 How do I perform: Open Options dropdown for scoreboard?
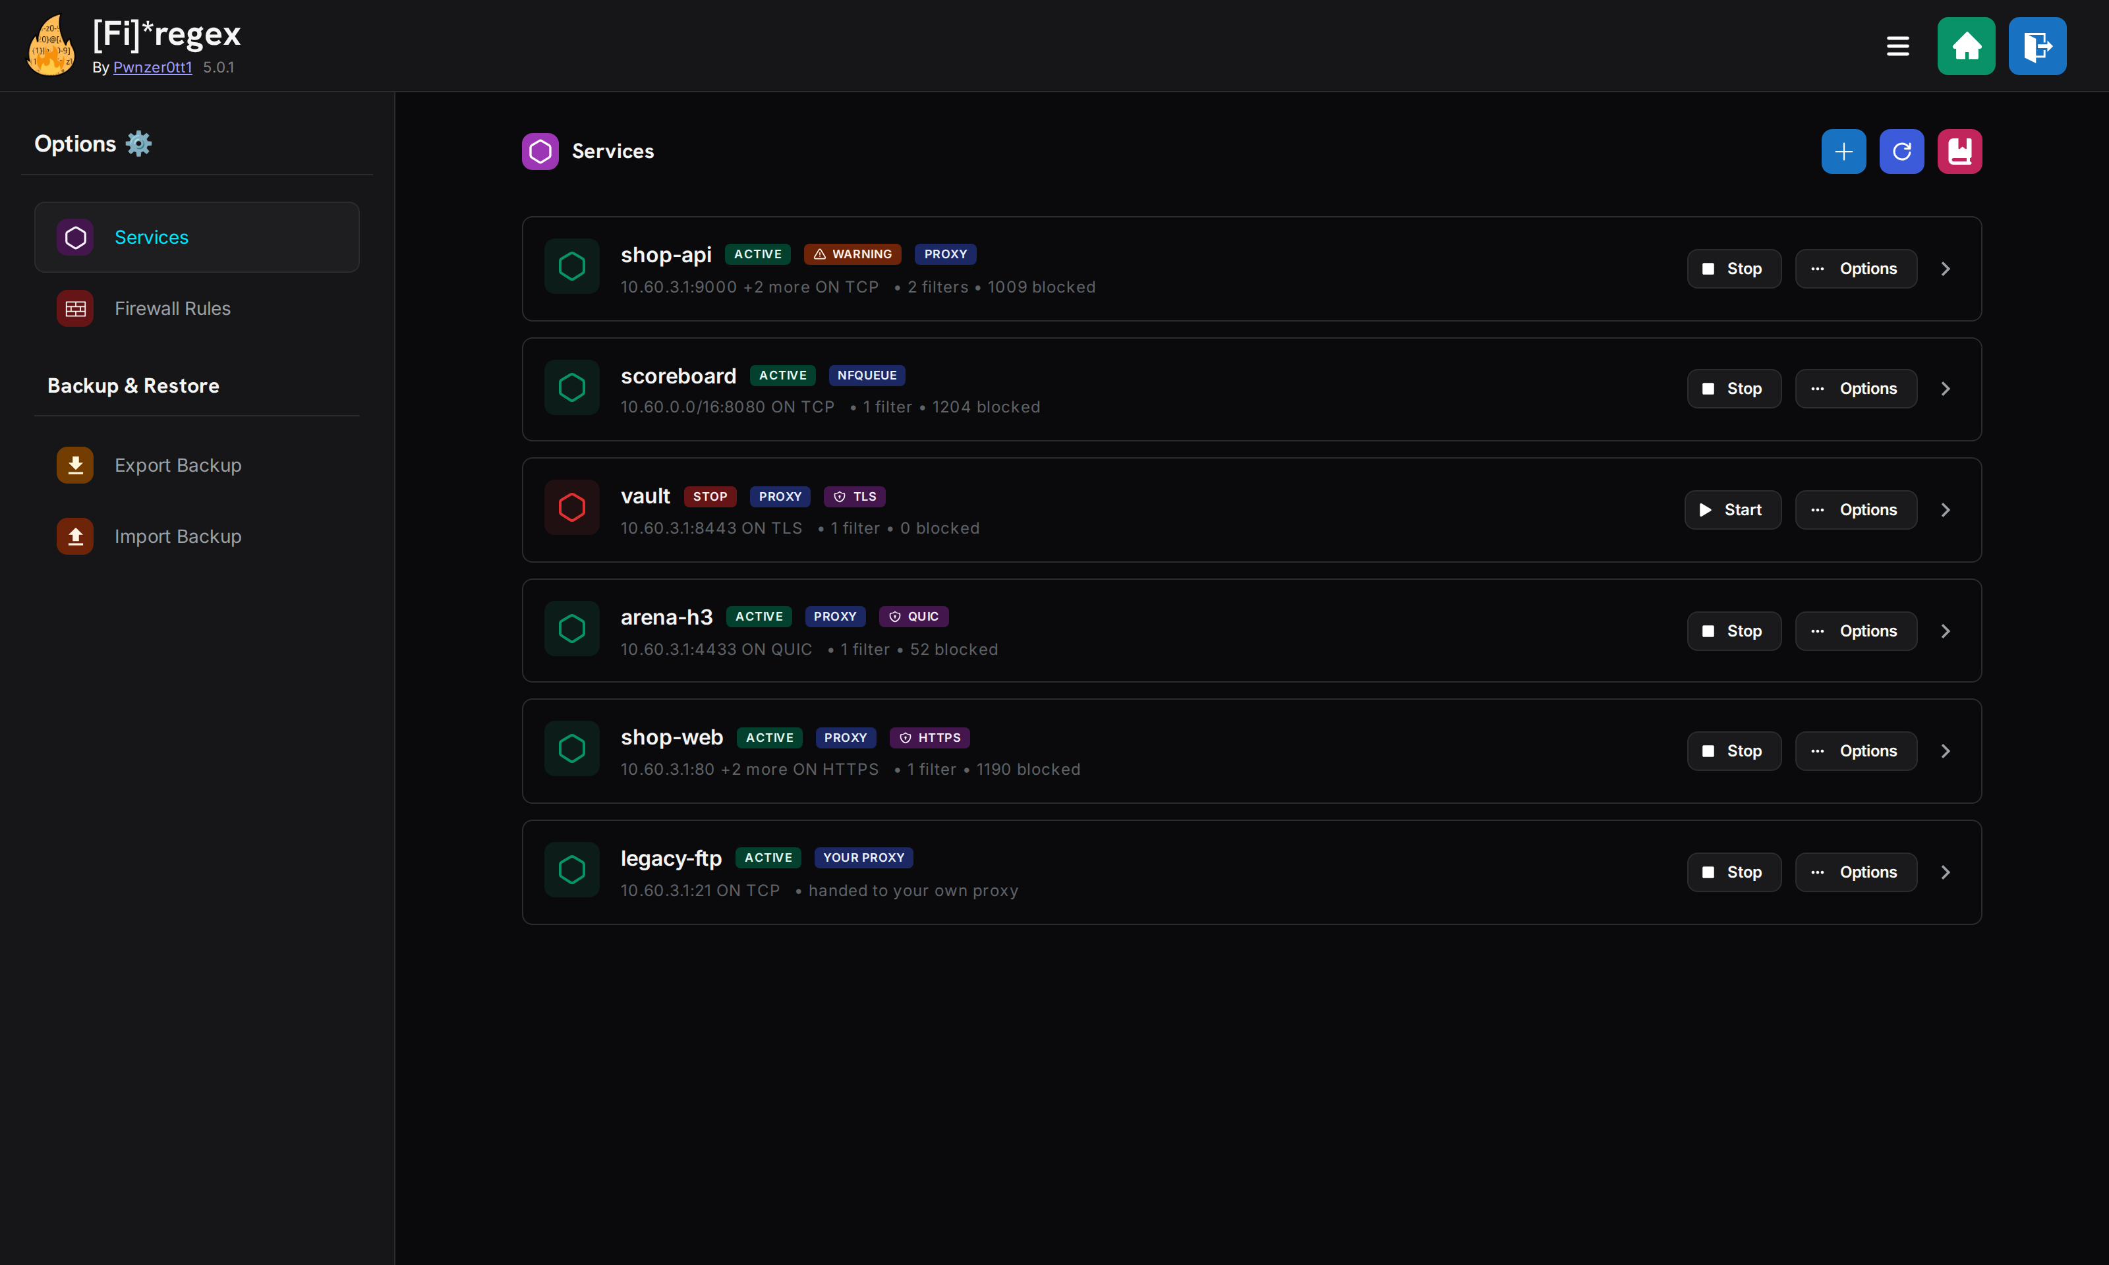[1856, 389]
